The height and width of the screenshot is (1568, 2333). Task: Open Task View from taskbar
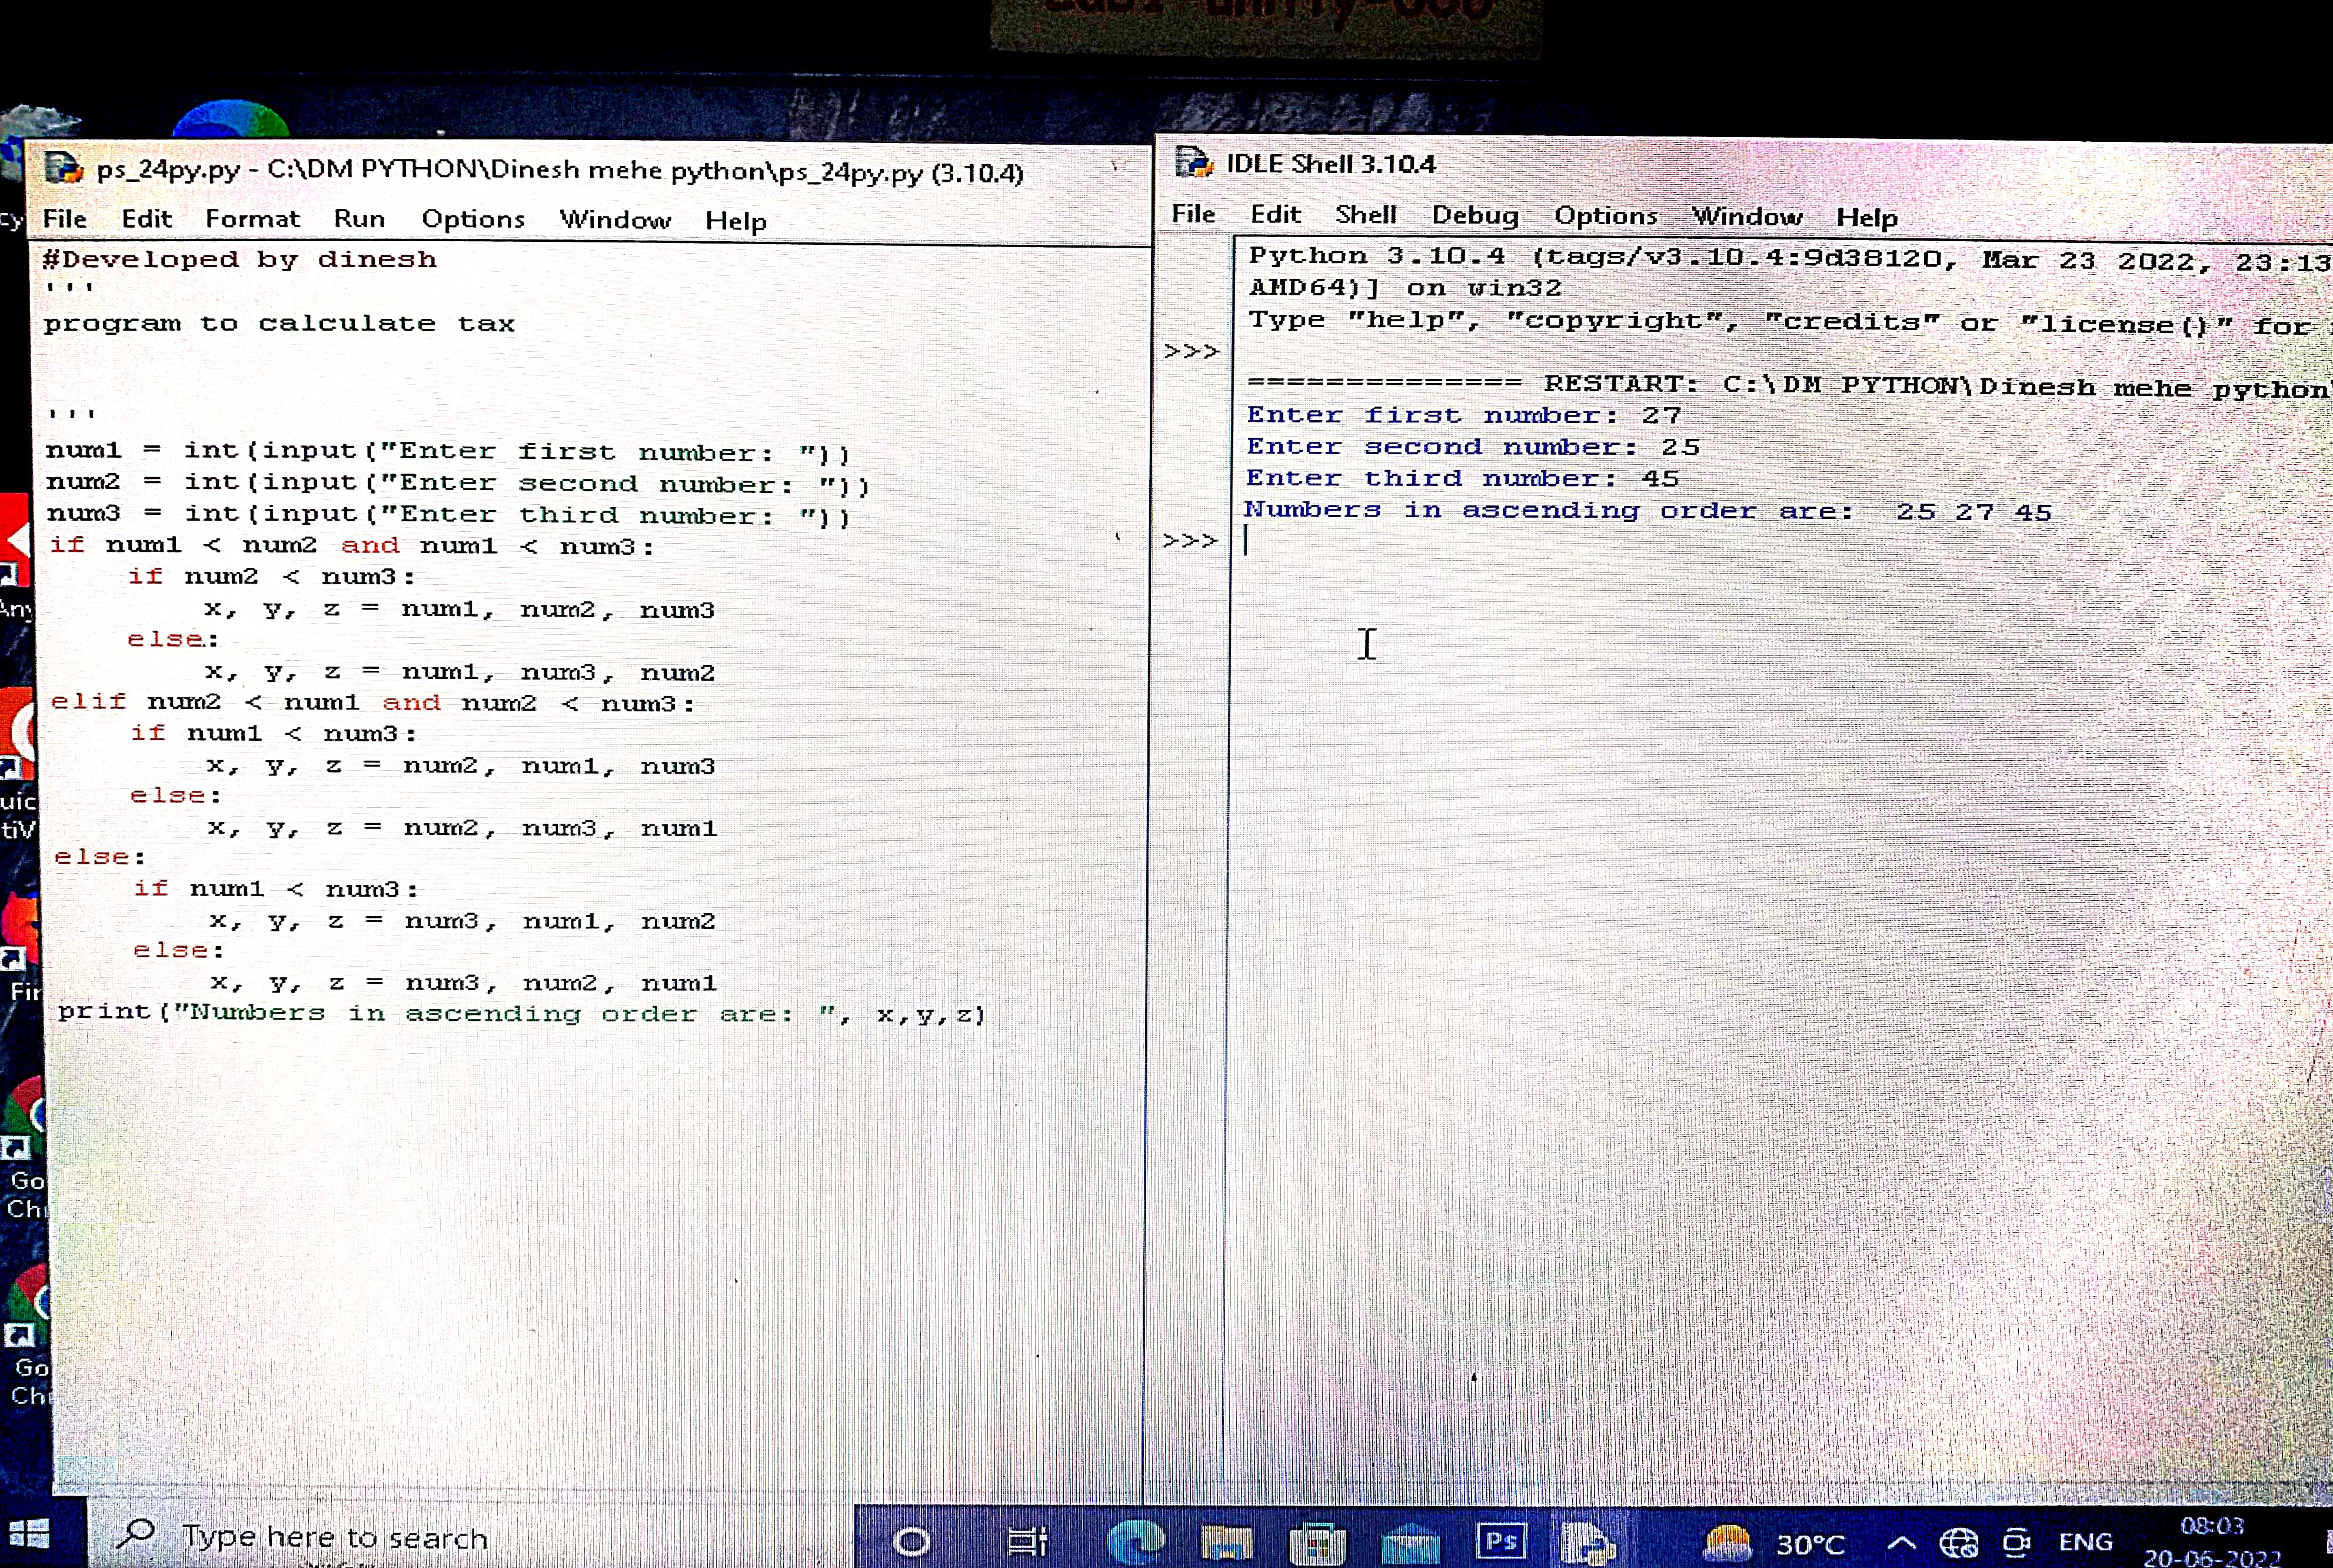pyautogui.click(x=1027, y=1541)
